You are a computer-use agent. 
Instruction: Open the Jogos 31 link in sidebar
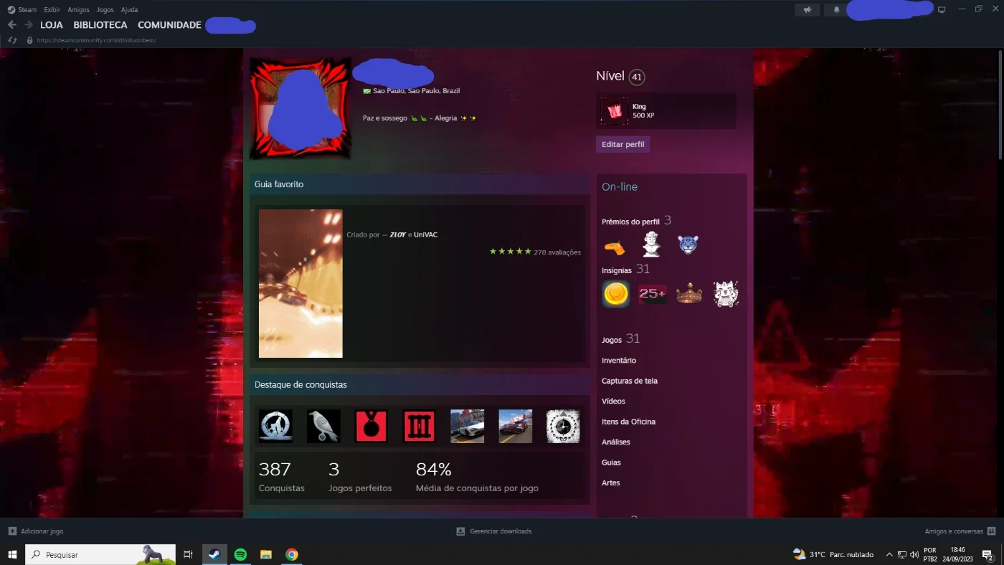pyautogui.click(x=620, y=338)
